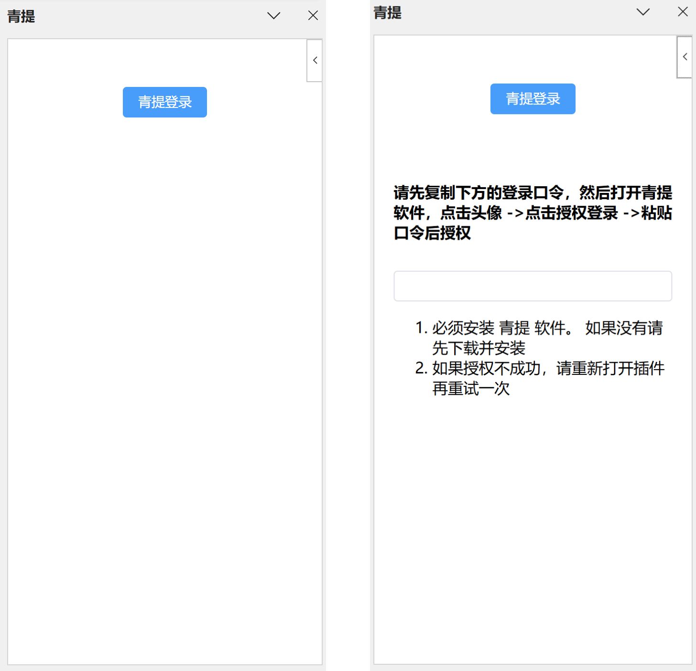Select the note 必须安装 青提 软件
This screenshot has width=696, height=671.
(x=499, y=328)
